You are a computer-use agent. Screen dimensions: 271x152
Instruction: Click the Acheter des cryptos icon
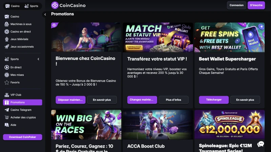tap(7, 117)
